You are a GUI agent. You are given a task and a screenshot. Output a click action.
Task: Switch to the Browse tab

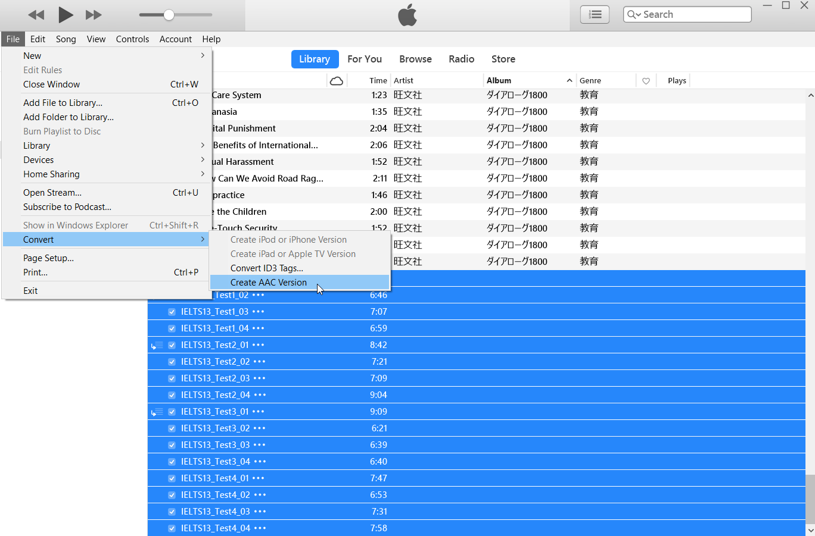tap(415, 59)
